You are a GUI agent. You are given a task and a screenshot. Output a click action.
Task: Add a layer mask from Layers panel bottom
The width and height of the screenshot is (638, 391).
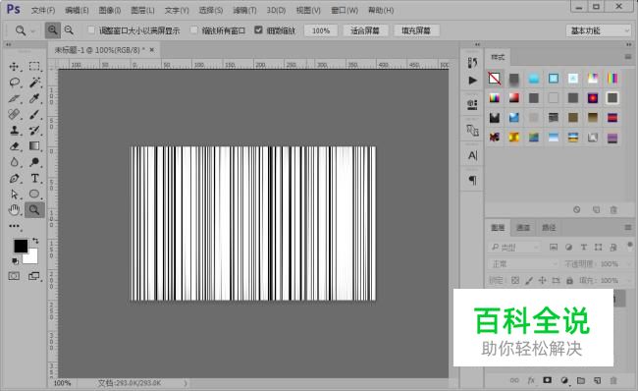coord(548,380)
